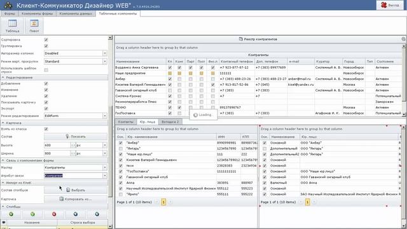
Task: Open the Высота unit dropdown
Action: (x=104, y=145)
